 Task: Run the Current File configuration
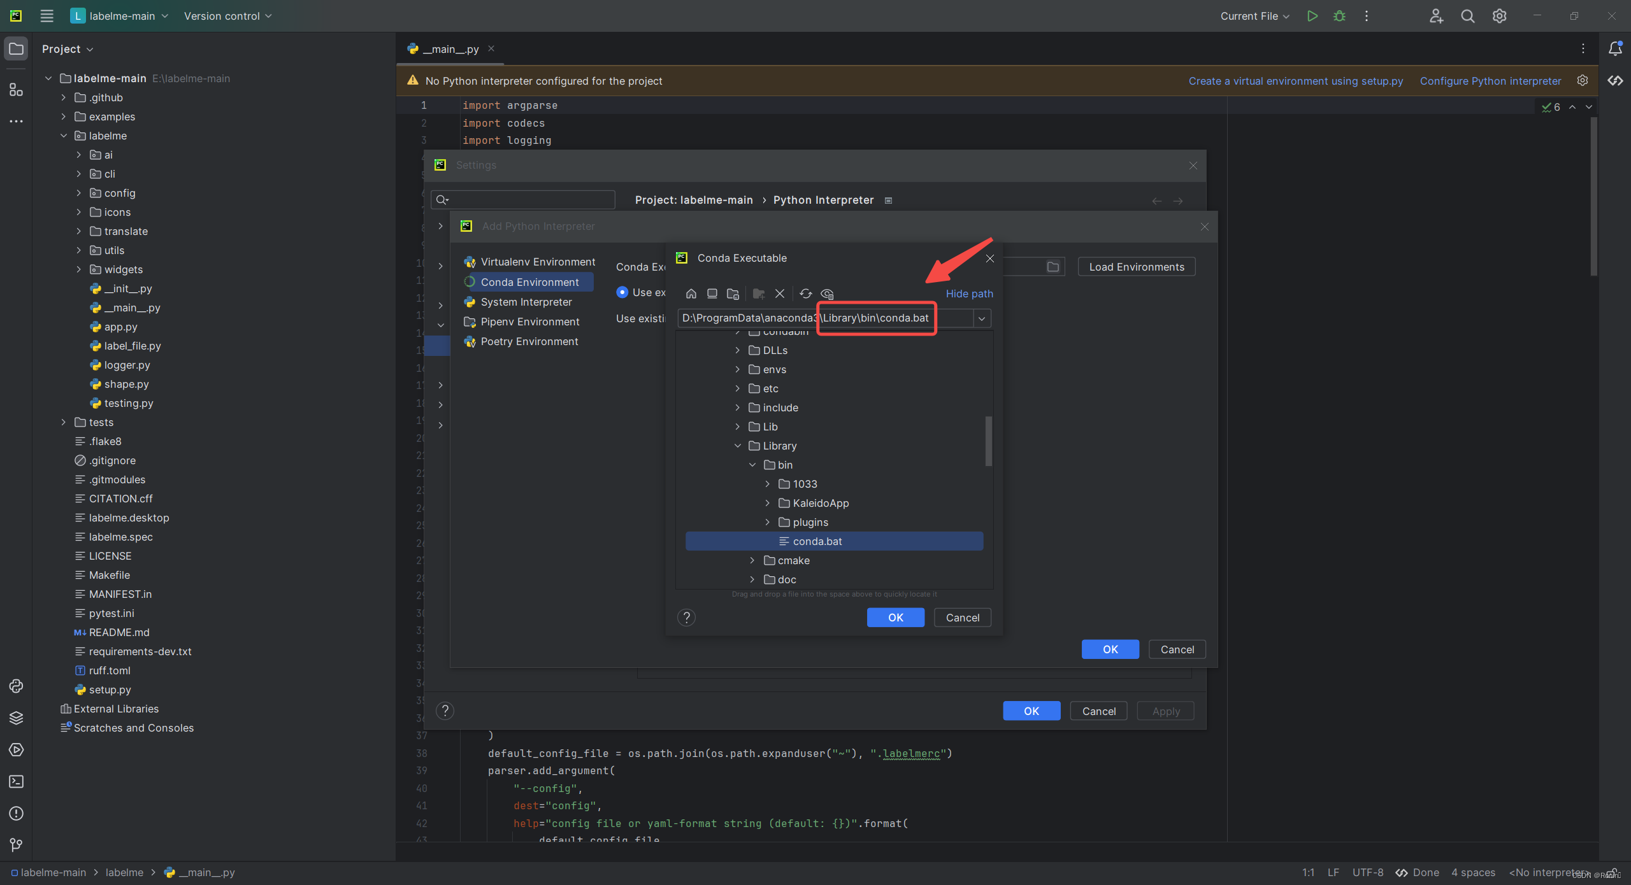[1312, 16]
